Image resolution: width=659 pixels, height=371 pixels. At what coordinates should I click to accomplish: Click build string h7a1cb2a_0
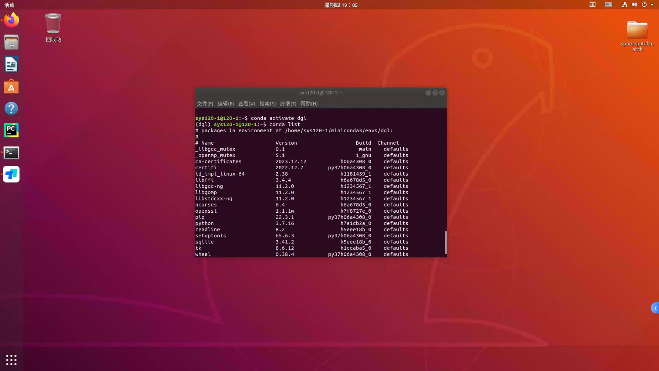[356, 223]
